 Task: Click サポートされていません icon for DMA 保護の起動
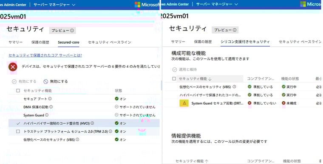pyautogui.click(x=116, y=107)
